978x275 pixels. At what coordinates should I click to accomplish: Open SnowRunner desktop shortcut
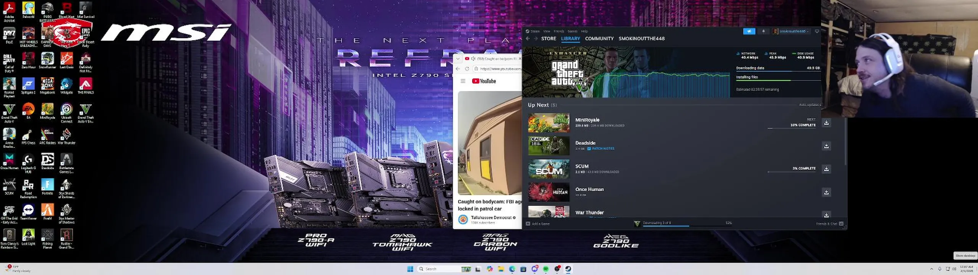pyautogui.click(x=47, y=61)
